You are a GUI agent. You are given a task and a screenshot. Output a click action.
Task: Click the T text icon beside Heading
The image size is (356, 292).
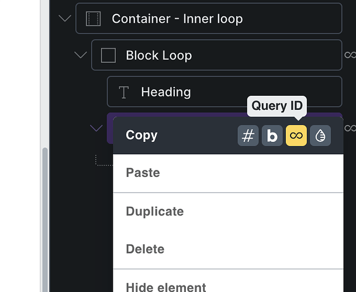coord(123,92)
